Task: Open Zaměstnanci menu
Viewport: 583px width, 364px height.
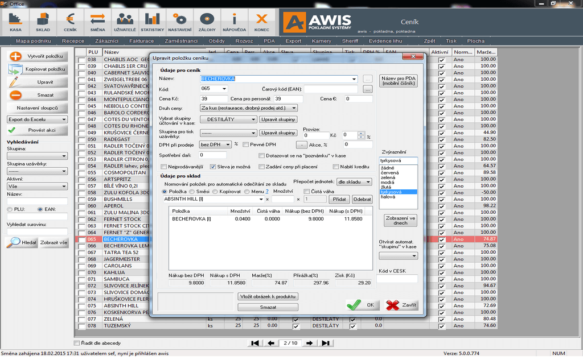Action: 181,41
